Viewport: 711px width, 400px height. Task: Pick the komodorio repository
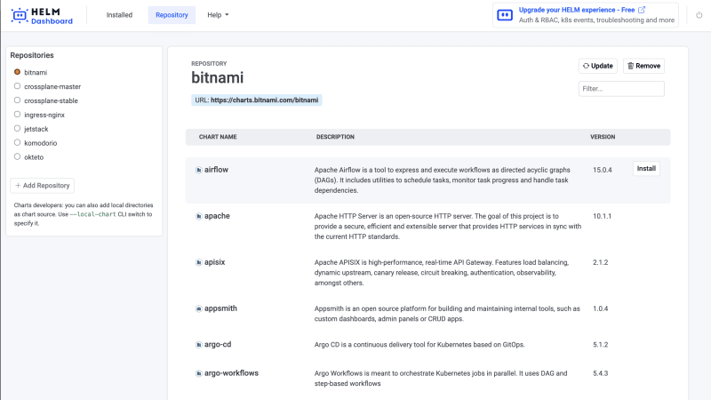(17, 142)
